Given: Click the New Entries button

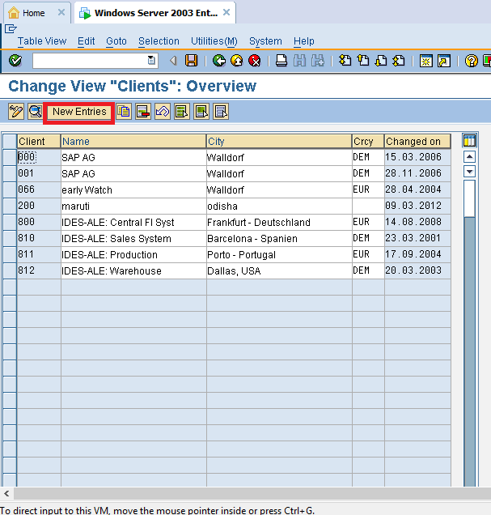Looking at the screenshot, I should tap(79, 112).
